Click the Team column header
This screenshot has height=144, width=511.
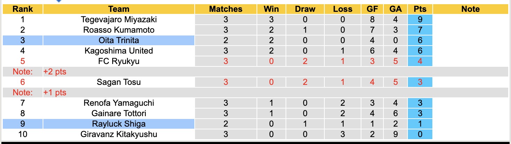point(119,9)
